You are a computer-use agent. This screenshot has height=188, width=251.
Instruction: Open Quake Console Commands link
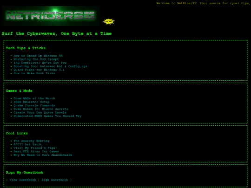(x=34, y=105)
